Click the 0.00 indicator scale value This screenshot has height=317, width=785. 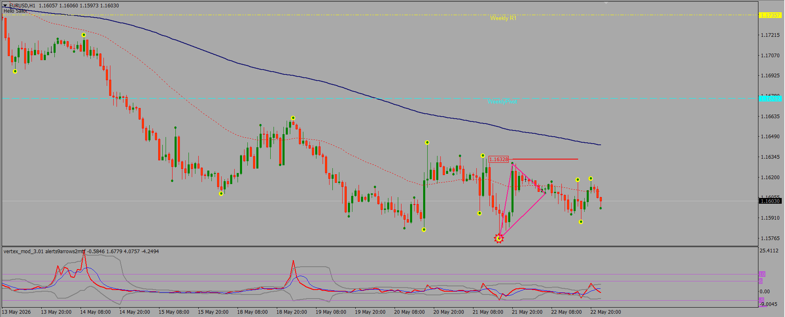coord(765,292)
